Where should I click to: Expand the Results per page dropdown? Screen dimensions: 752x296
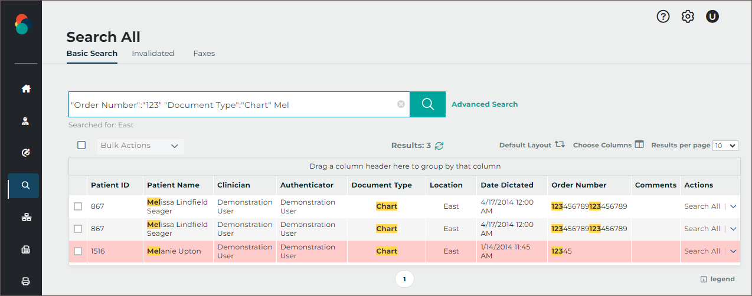pos(725,146)
